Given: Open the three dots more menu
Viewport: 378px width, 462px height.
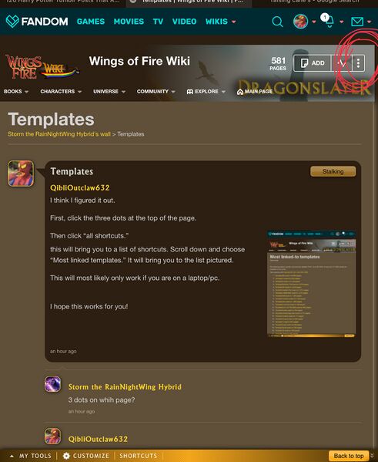Looking at the screenshot, I should [358, 63].
